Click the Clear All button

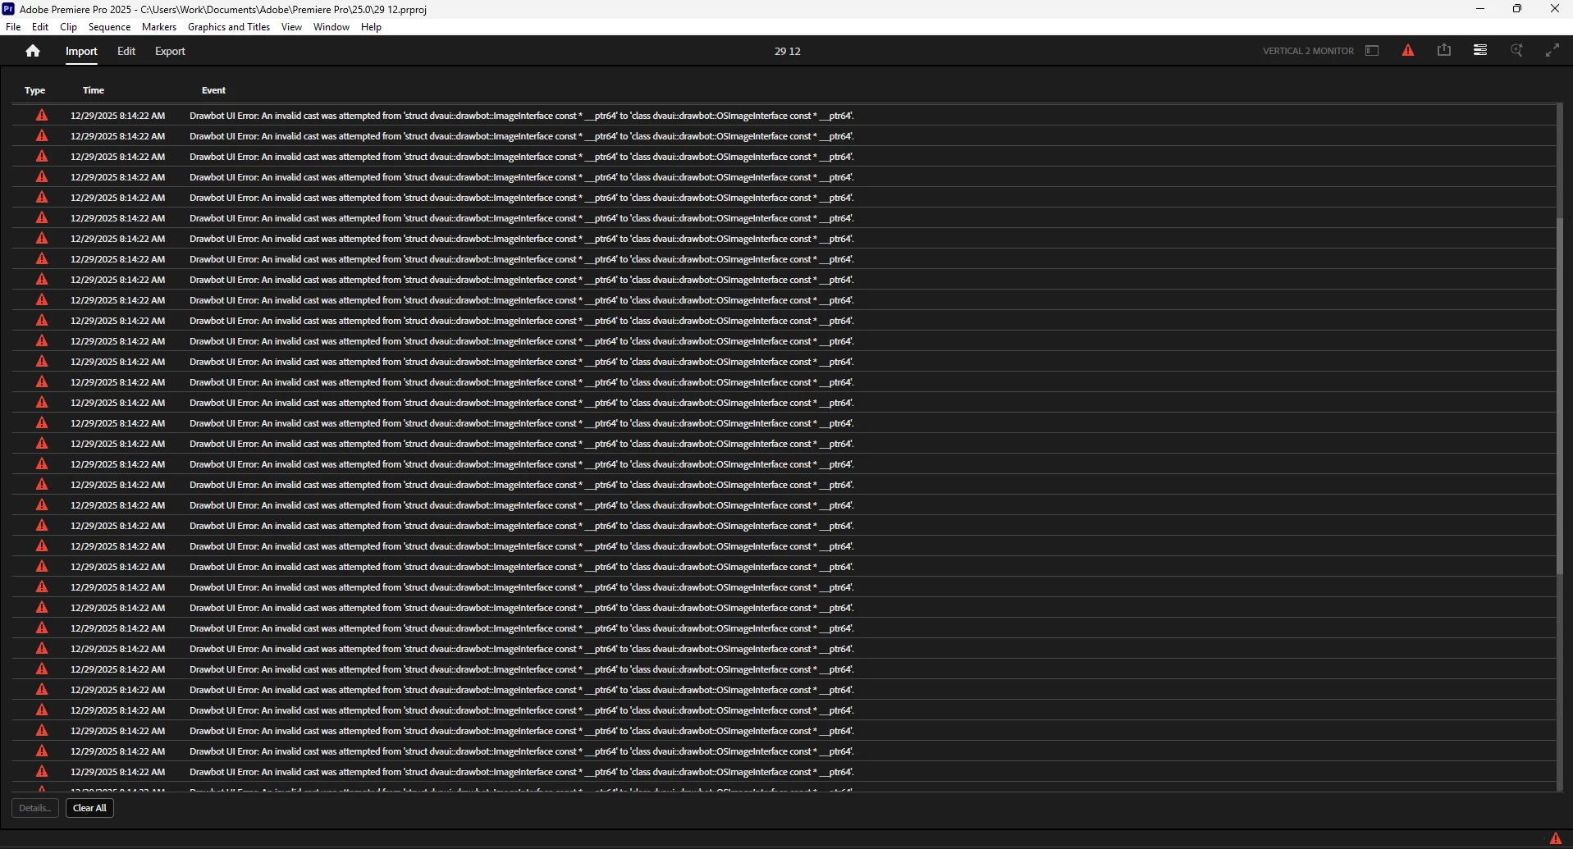click(89, 808)
